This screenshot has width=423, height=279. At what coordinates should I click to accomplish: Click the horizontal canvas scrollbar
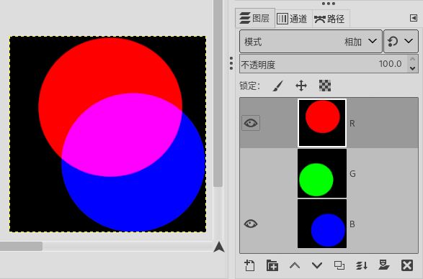click(21, 246)
